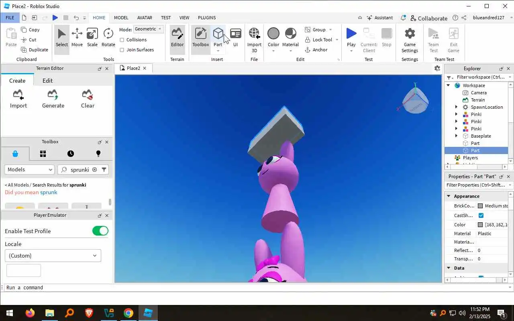Click the BrickColor property swatch

tap(480, 206)
